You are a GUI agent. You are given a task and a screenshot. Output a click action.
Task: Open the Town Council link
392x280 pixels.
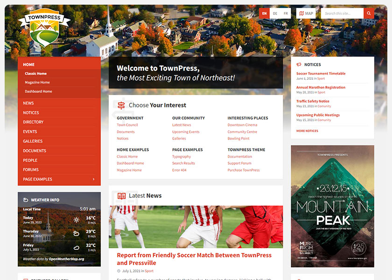127,125
